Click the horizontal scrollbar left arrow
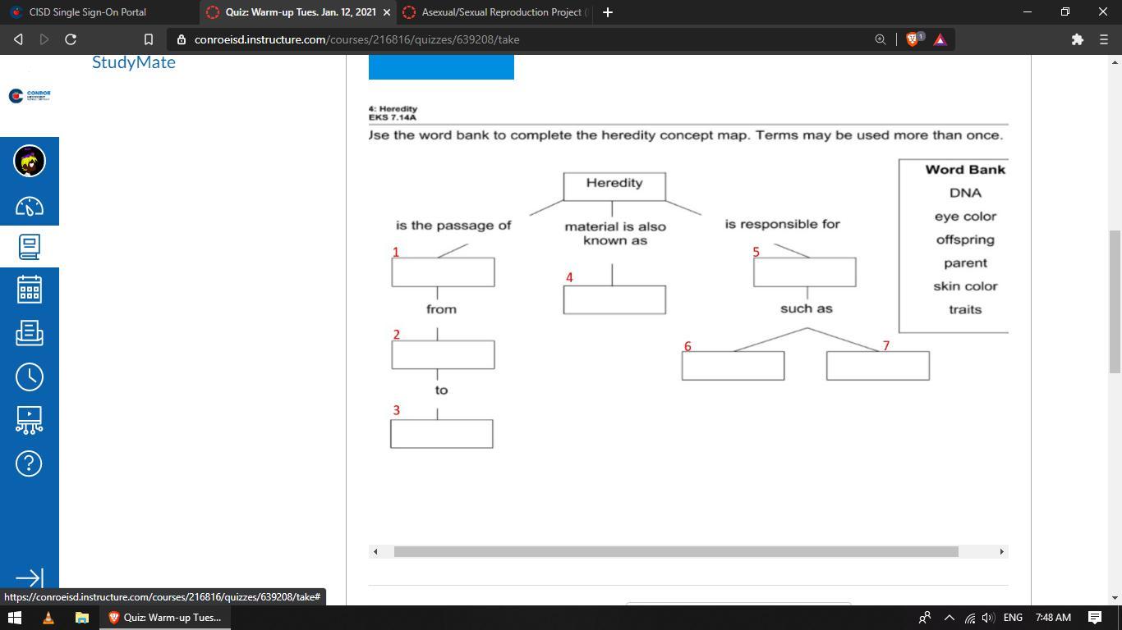The width and height of the screenshot is (1122, 630). tap(375, 551)
